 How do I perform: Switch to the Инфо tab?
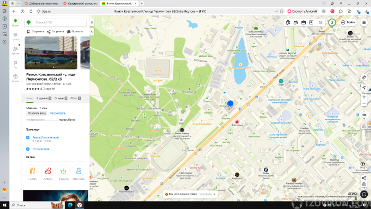[30, 98]
